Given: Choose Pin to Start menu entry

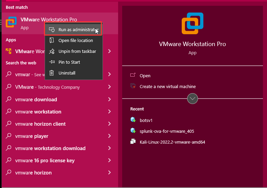Looking at the screenshot, I should click(x=73, y=62).
